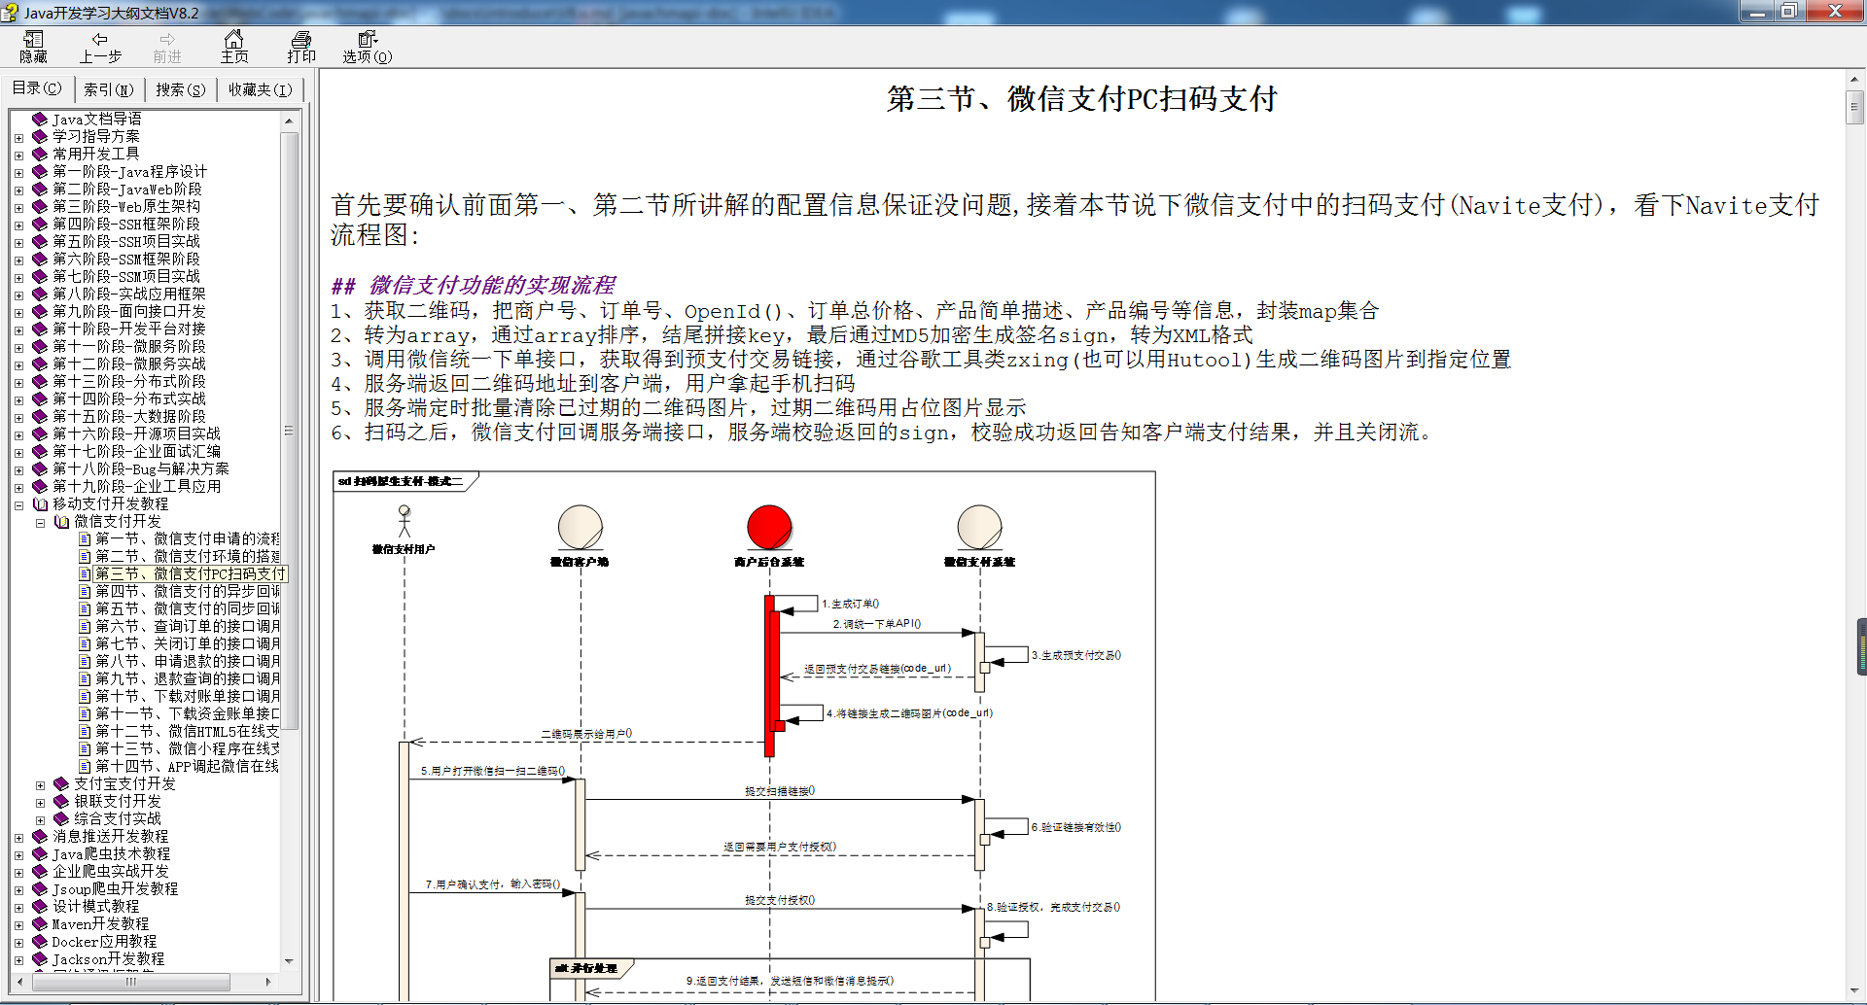This screenshot has width=1867, height=1005.
Task: Click the book icon beside 支付宝支付开发
Action: (x=61, y=784)
